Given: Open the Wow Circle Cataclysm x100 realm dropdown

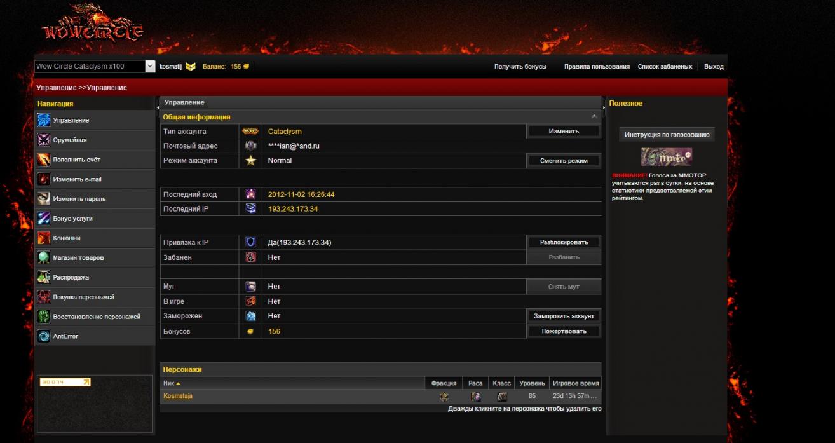Looking at the screenshot, I should tap(150, 66).
